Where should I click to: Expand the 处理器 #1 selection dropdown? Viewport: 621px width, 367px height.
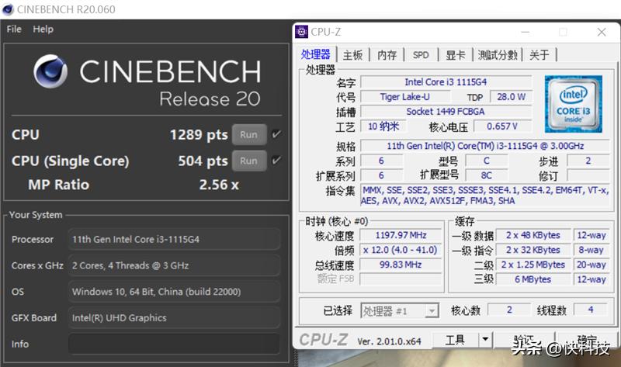(432, 310)
